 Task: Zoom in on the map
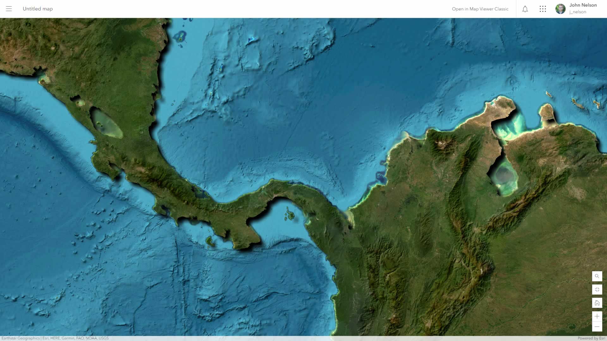pos(597,316)
